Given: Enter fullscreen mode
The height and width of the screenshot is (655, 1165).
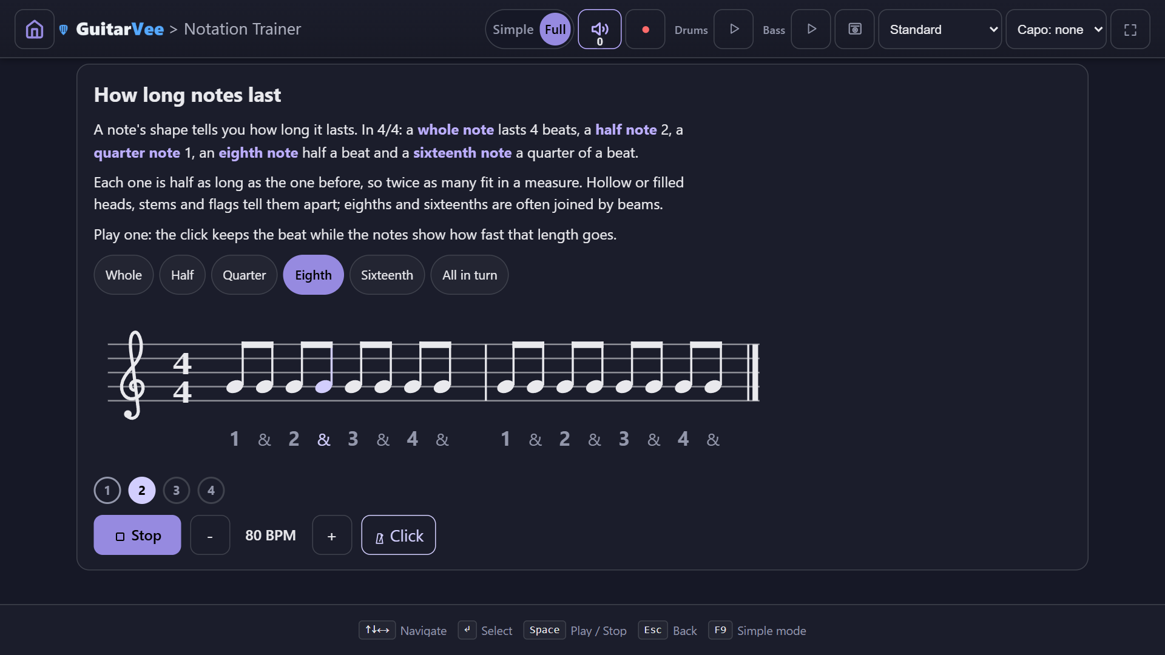Looking at the screenshot, I should [1130, 29].
